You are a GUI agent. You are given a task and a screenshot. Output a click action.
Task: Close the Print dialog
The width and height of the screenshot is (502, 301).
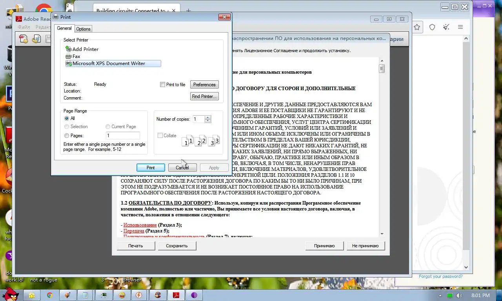coord(224,17)
